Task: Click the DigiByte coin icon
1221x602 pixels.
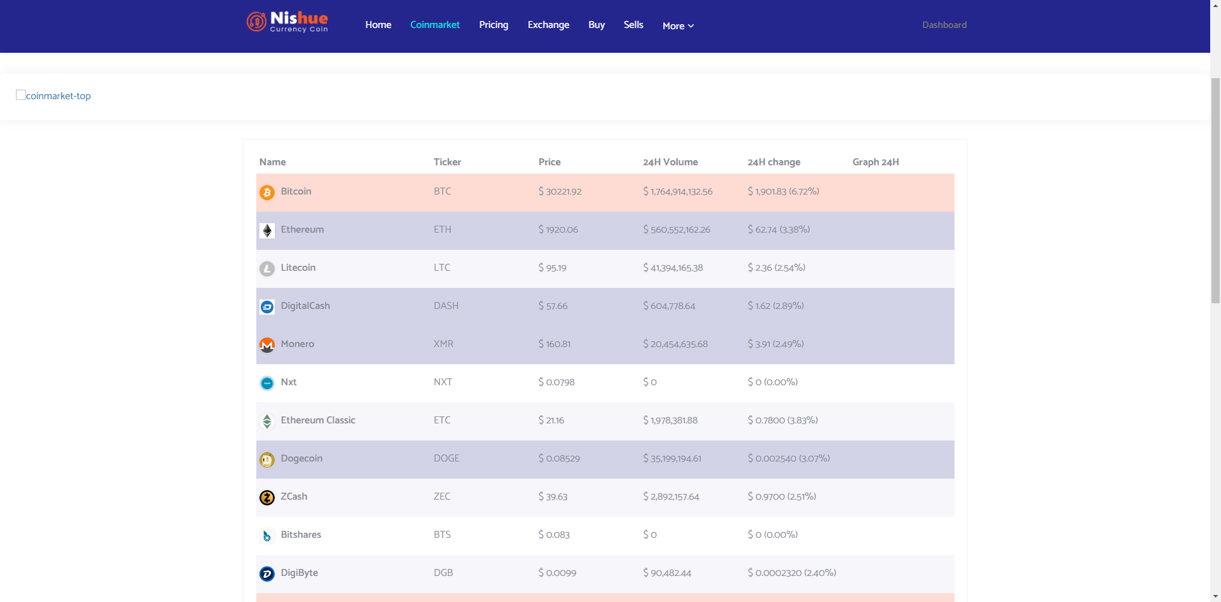Action: click(x=267, y=573)
